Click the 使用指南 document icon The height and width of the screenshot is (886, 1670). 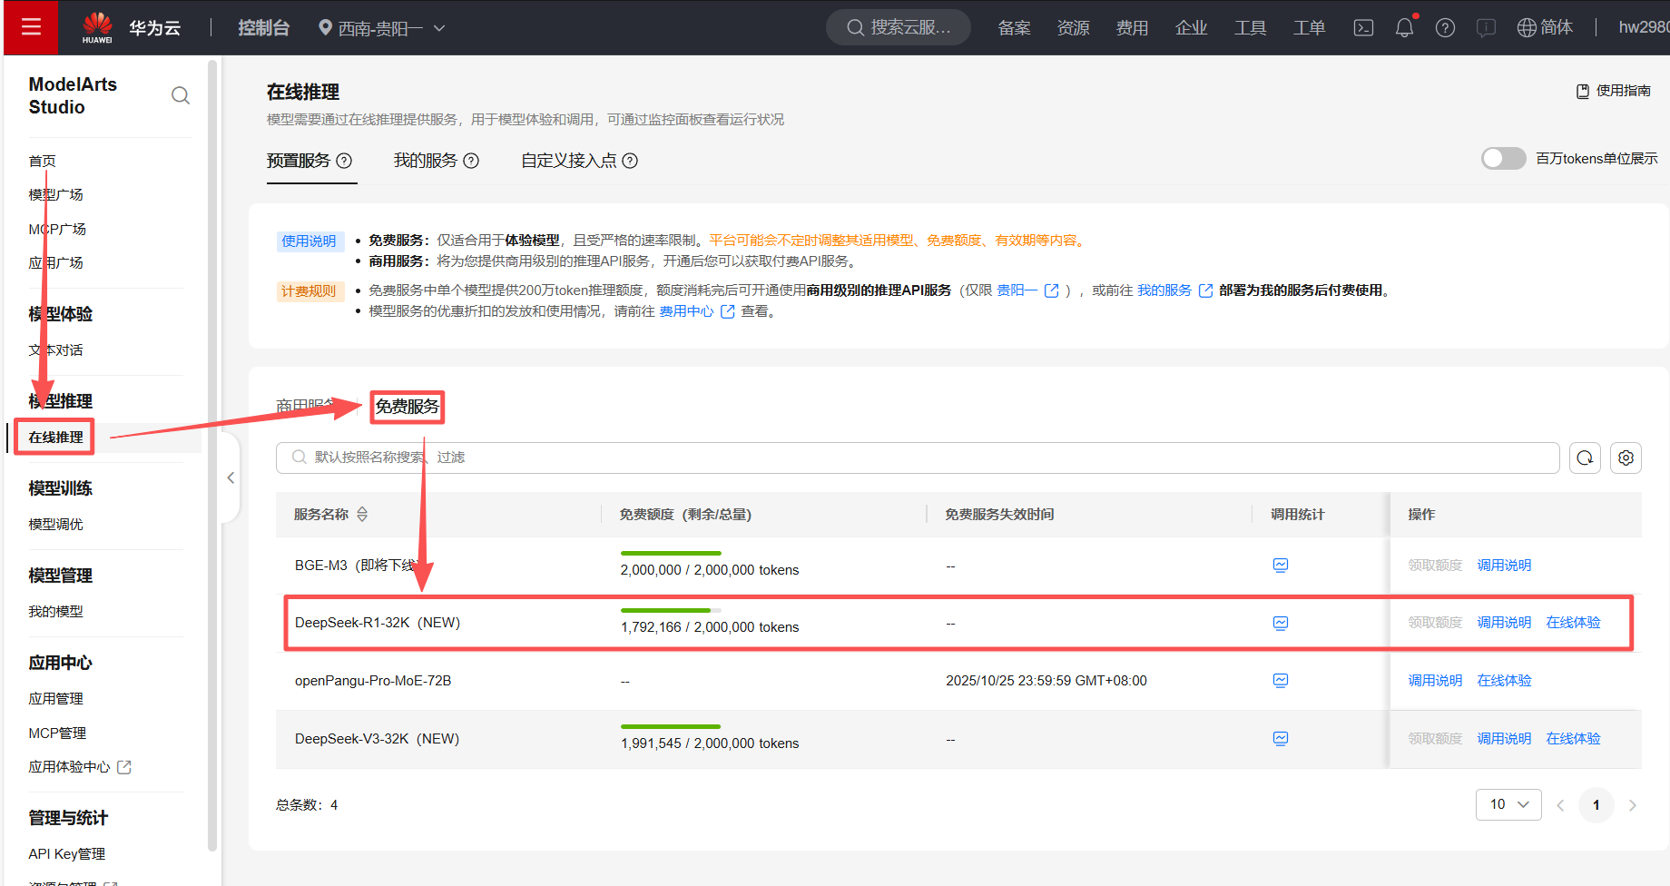tap(1583, 91)
